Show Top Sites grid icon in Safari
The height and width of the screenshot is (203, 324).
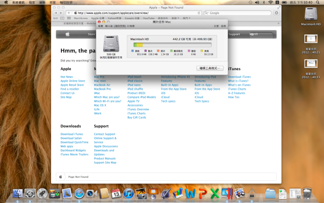click(x=69, y=18)
